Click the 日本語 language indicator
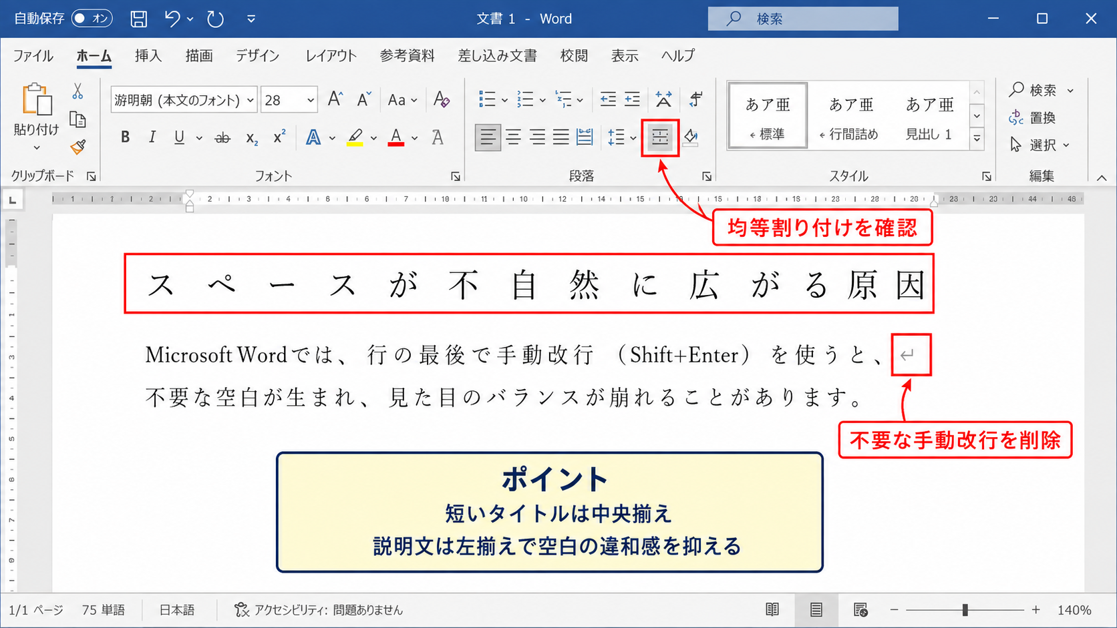 coord(177,610)
